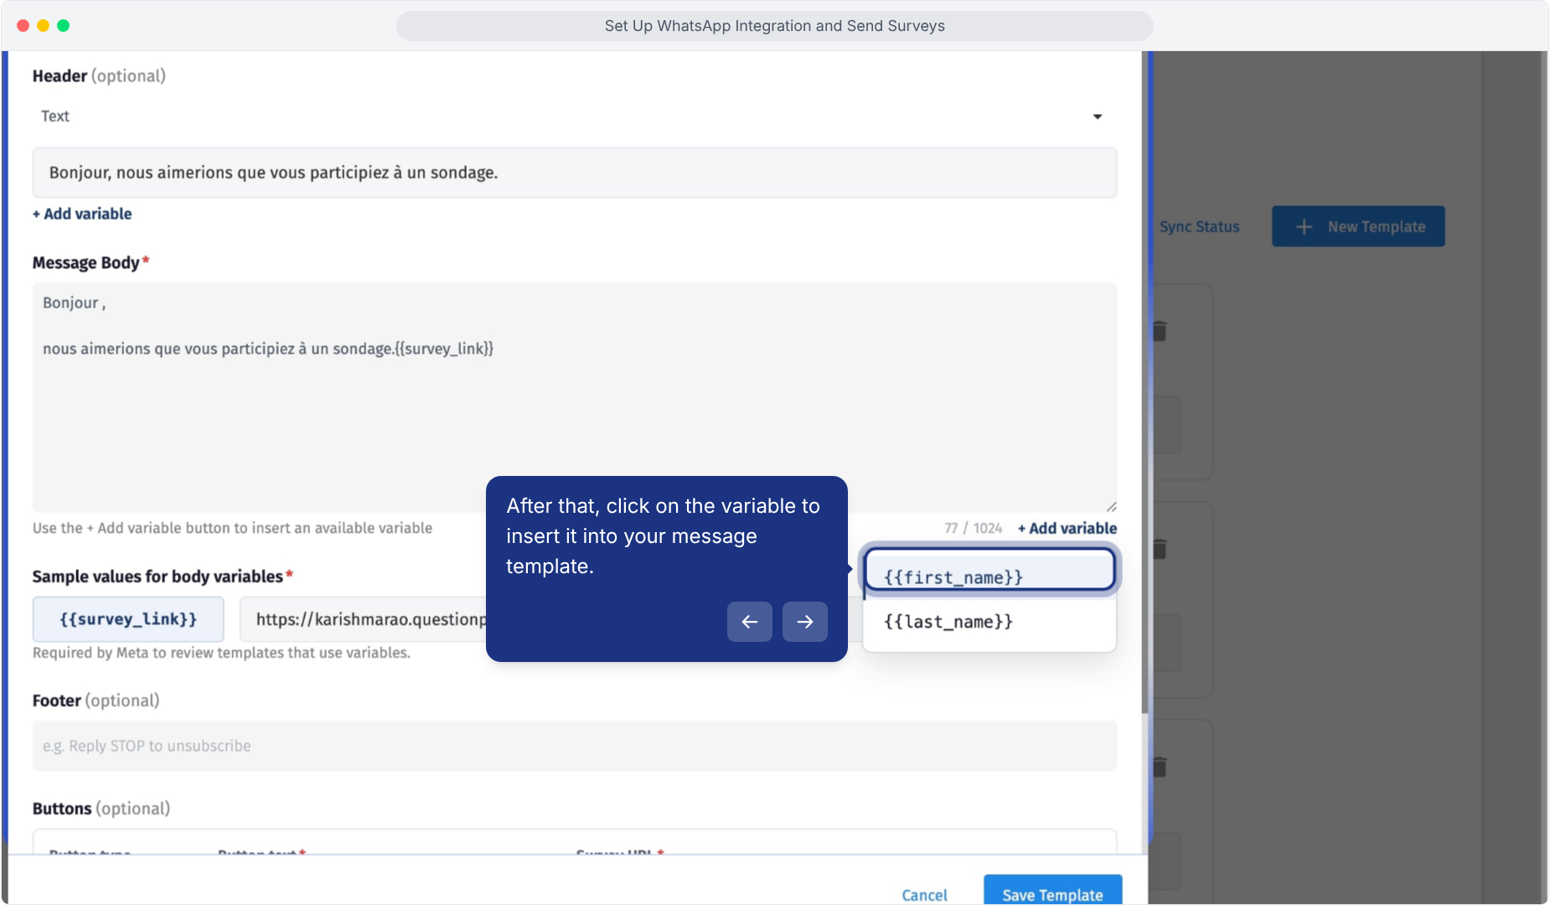1550x905 pixels.
Task: Delete the second template via trash icon
Action: (x=1160, y=549)
